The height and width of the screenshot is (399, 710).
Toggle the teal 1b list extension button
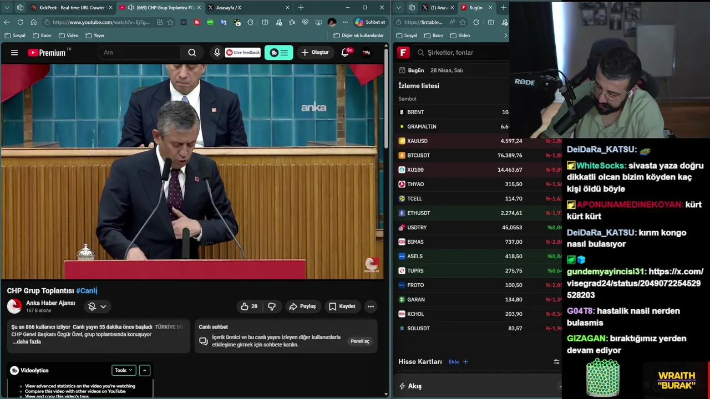(x=278, y=53)
